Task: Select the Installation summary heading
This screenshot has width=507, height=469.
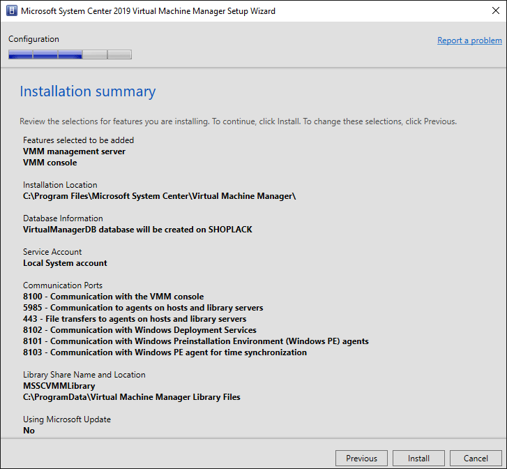Action: pos(88,91)
